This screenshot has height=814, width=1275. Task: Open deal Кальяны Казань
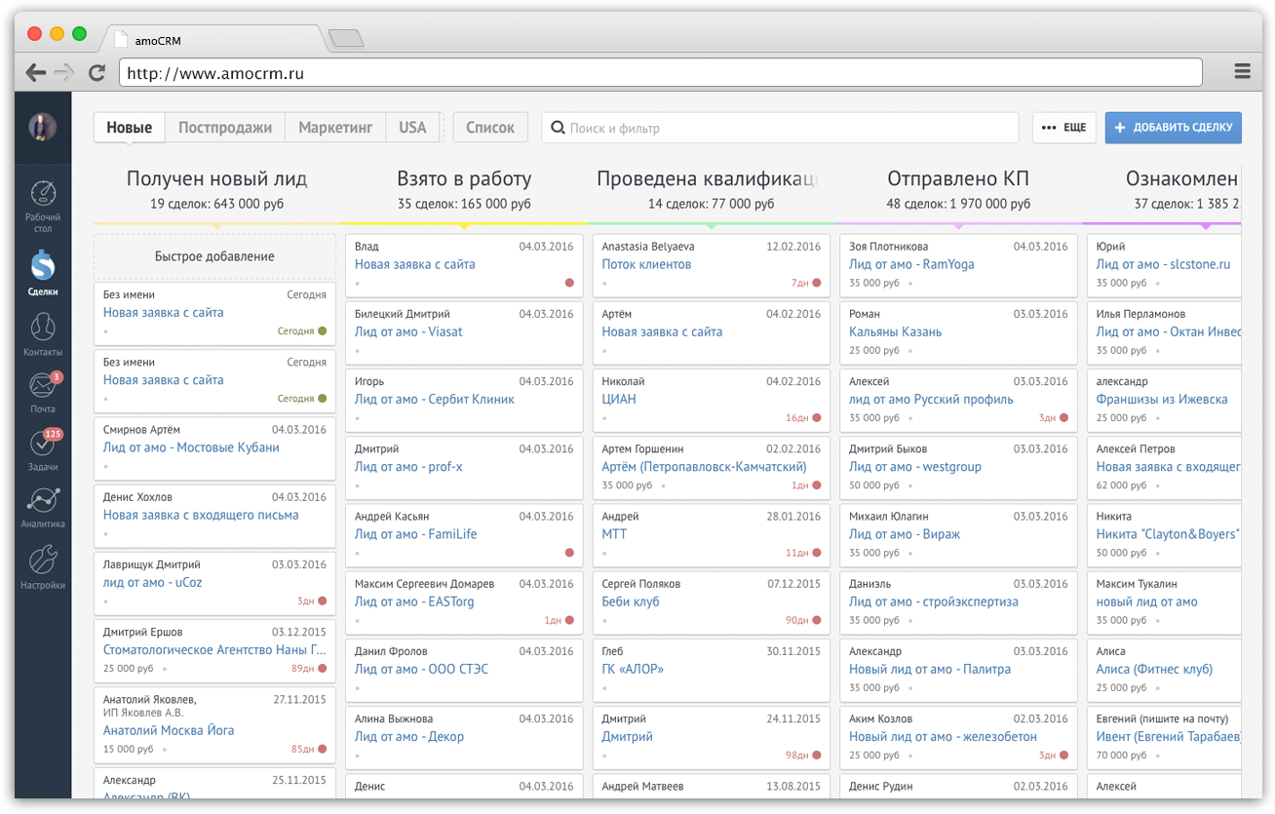895,331
